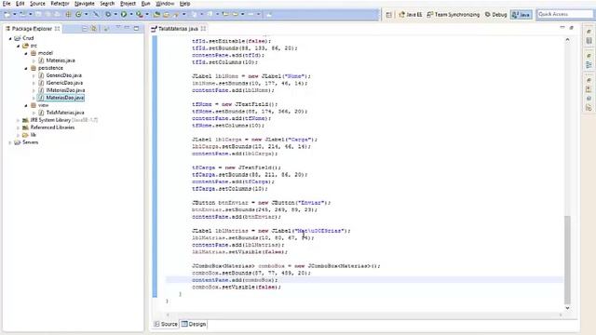
Task: Open dropdown arrow next to Run button
Action: click(x=130, y=15)
